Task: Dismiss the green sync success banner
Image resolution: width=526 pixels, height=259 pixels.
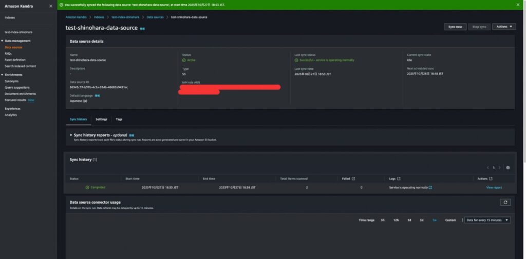Action: [x=518, y=5]
